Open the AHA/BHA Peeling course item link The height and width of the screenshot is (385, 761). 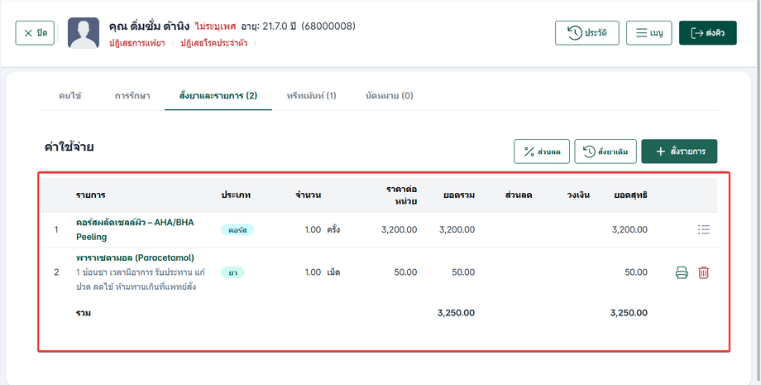coord(135,229)
